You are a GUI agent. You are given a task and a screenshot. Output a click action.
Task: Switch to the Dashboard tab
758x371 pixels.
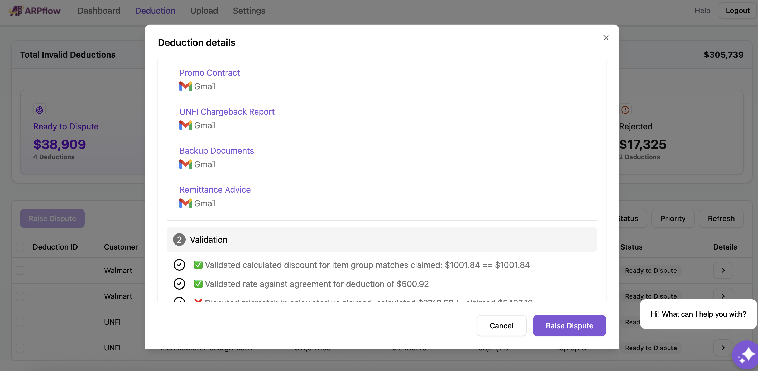[99, 11]
